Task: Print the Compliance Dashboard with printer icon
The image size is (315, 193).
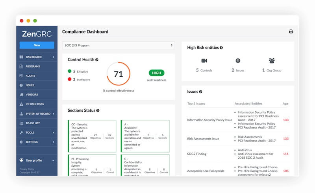Action: pyautogui.click(x=291, y=31)
